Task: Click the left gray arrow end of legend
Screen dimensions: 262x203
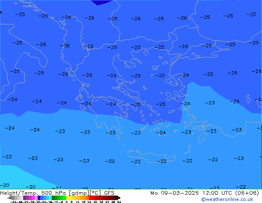Action: pos(10,198)
